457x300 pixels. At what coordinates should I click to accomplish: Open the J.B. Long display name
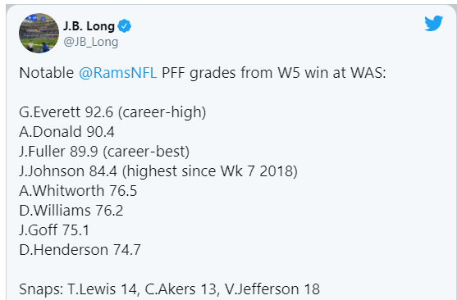[89, 26]
